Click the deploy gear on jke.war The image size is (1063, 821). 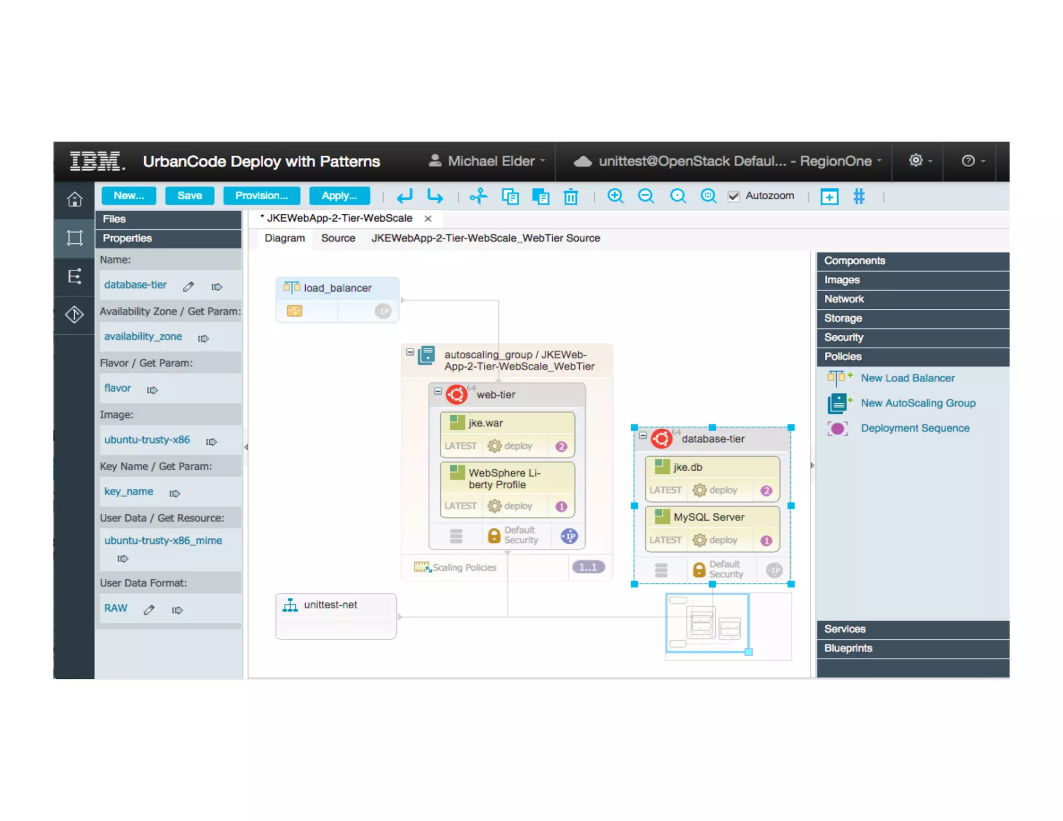click(494, 446)
